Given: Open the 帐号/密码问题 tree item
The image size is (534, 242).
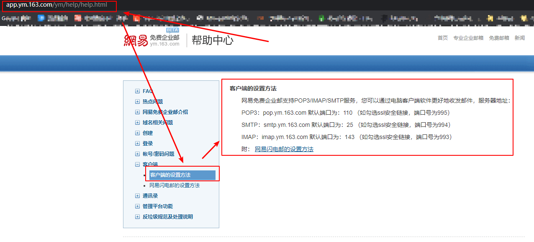Looking at the screenshot, I should coord(158,154).
